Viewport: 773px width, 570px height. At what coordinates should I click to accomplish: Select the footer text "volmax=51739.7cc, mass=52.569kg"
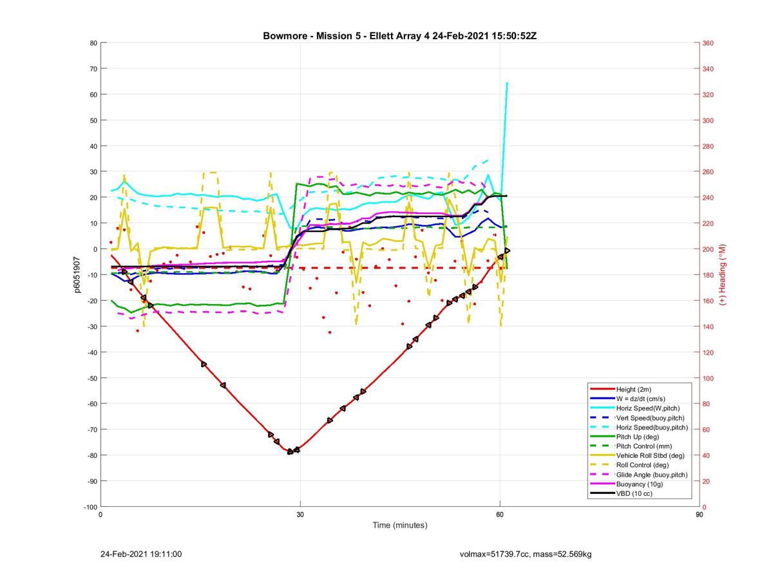[525, 554]
